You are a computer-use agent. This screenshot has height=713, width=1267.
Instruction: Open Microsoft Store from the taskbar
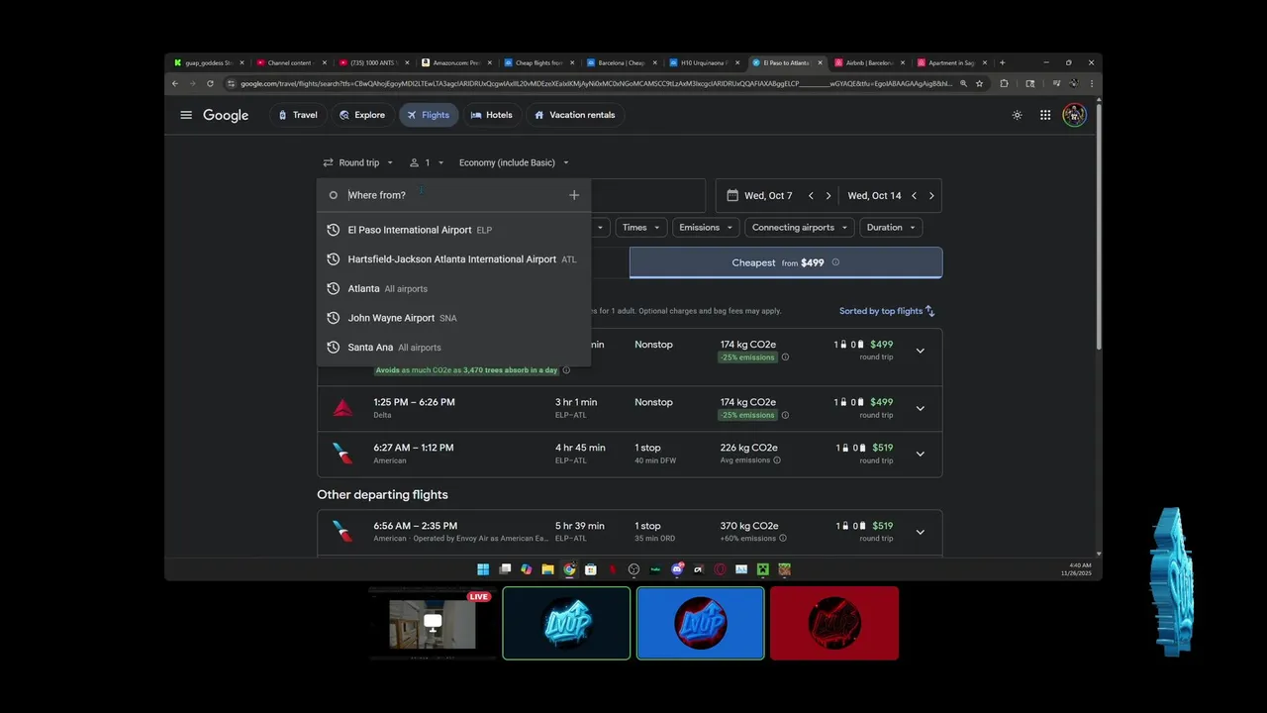[591, 569]
